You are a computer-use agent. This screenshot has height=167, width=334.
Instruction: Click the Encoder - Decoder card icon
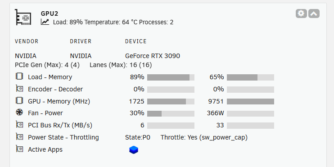click(19, 88)
